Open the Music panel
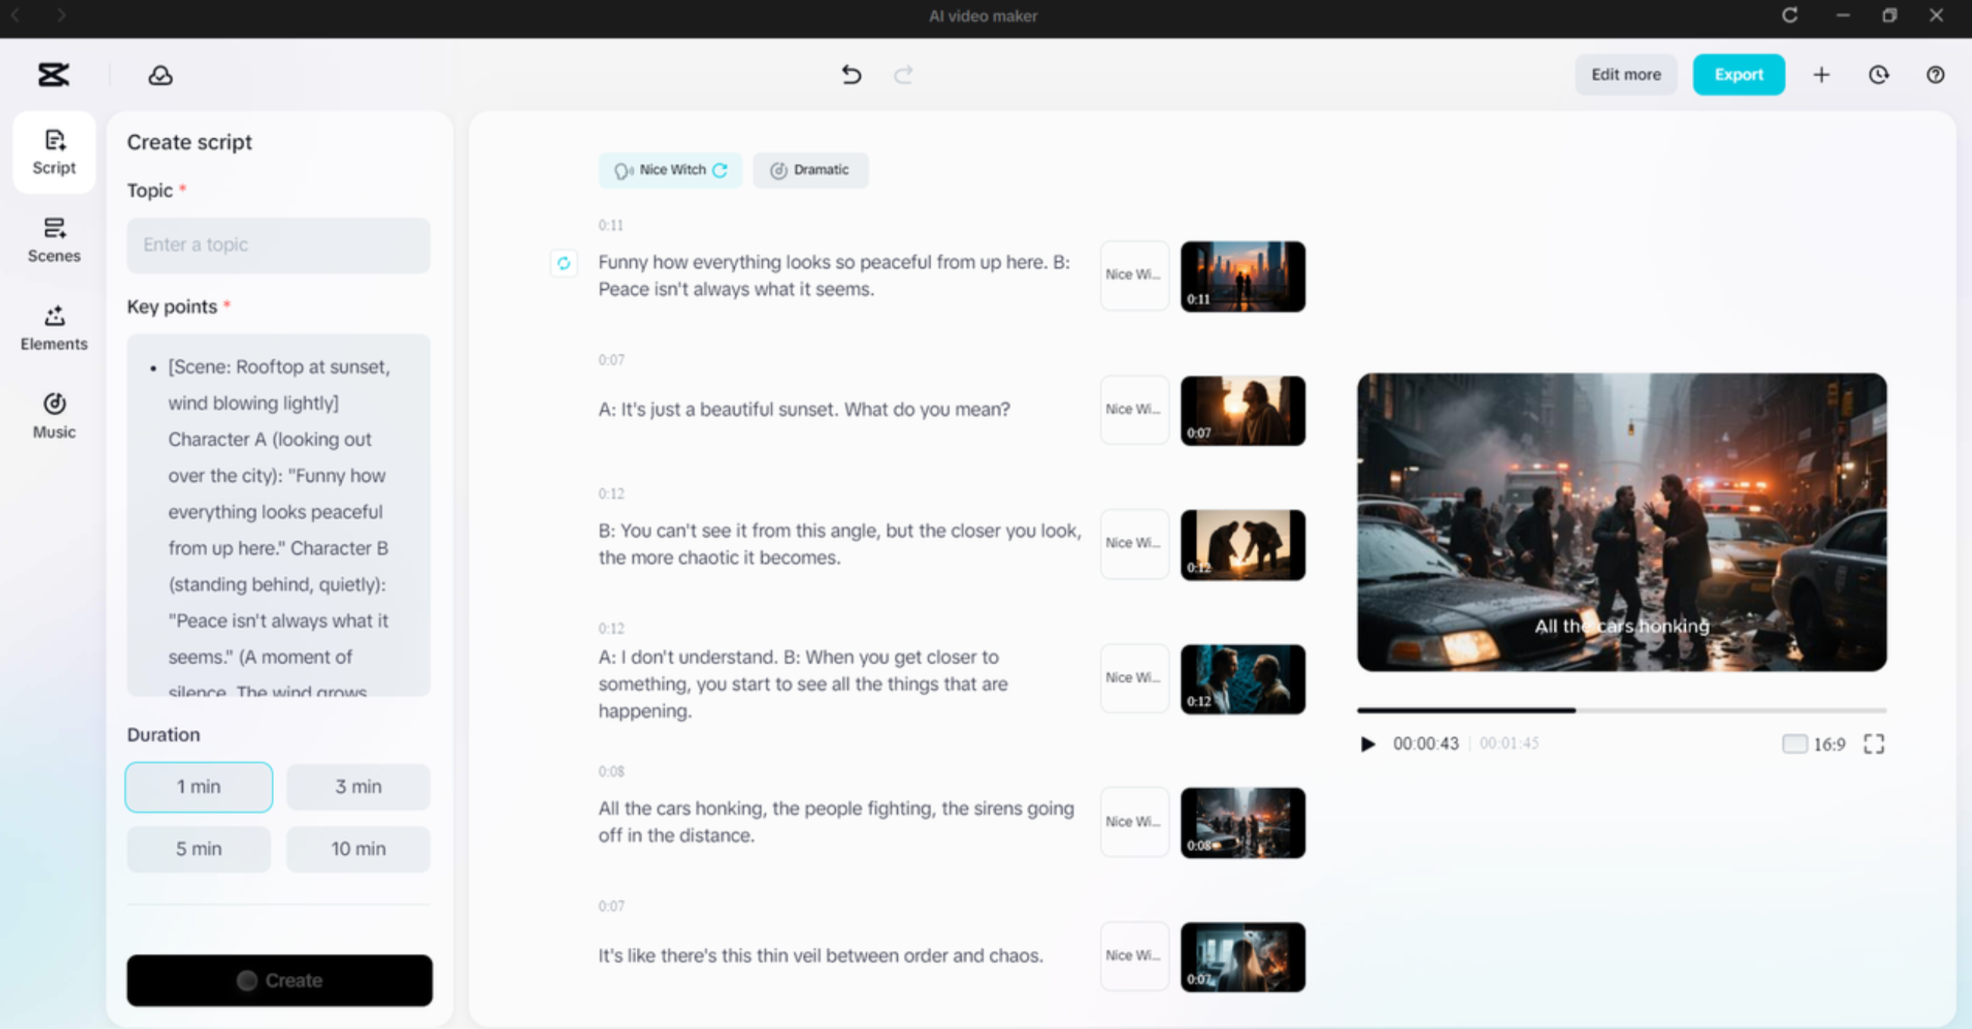Screen dimensions: 1972x1029 (54, 414)
